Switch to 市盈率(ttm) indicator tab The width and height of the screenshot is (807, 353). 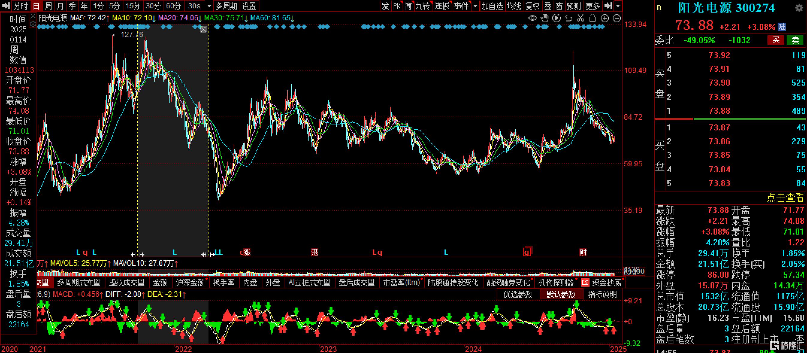[402, 283]
